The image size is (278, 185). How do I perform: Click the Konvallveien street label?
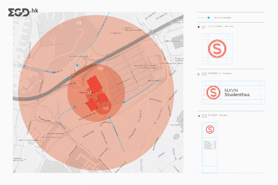tap(150, 16)
